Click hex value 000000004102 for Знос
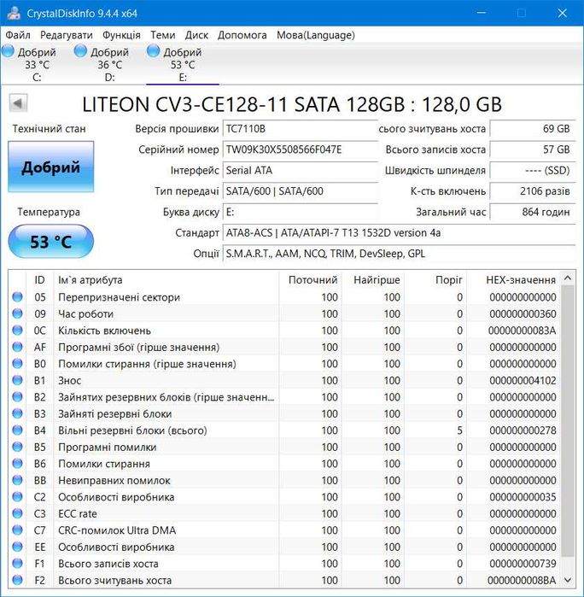Image resolution: width=584 pixels, height=597 pixels. (523, 380)
